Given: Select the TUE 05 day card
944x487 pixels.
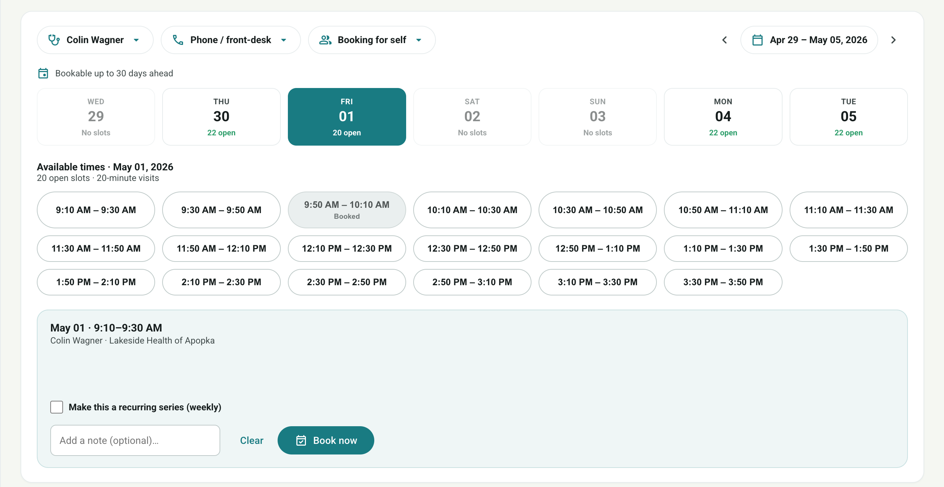Looking at the screenshot, I should point(848,117).
